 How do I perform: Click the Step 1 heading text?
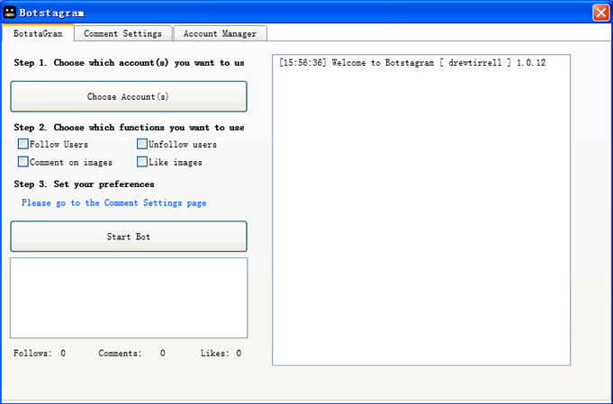129,63
